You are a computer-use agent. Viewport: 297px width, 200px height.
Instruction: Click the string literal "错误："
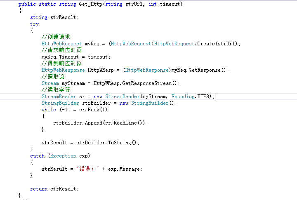tap(87, 169)
